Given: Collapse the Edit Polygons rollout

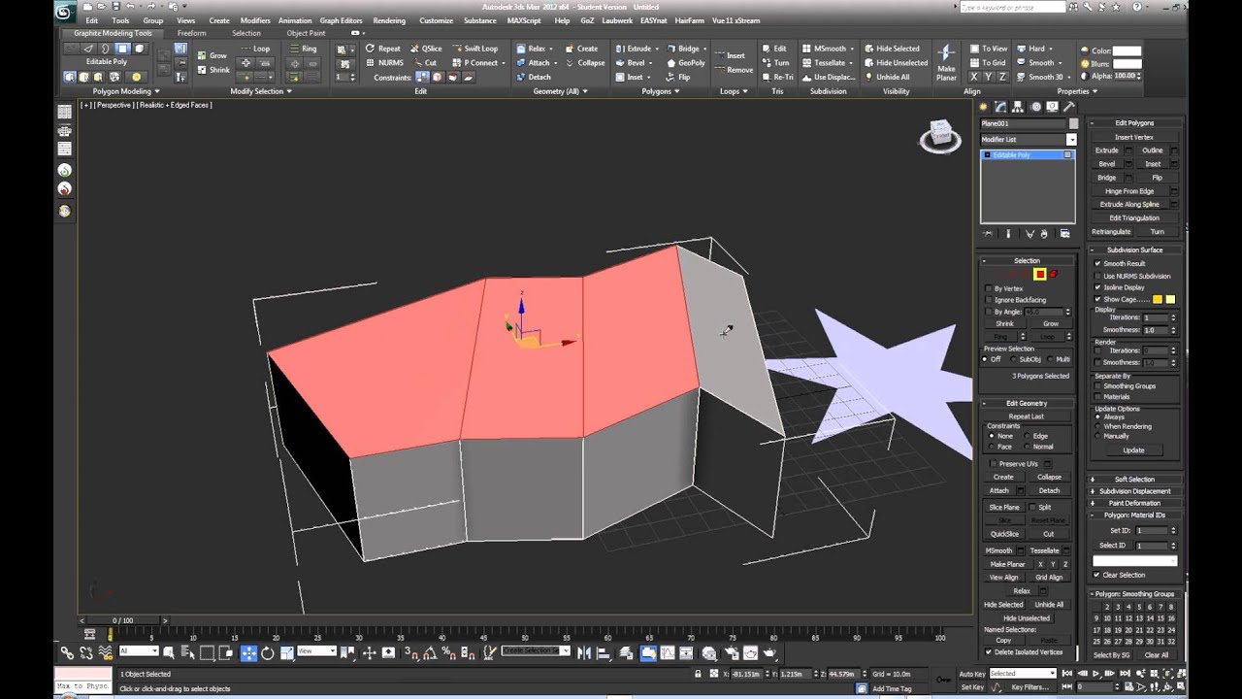Looking at the screenshot, I should (x=1134, y=123).
